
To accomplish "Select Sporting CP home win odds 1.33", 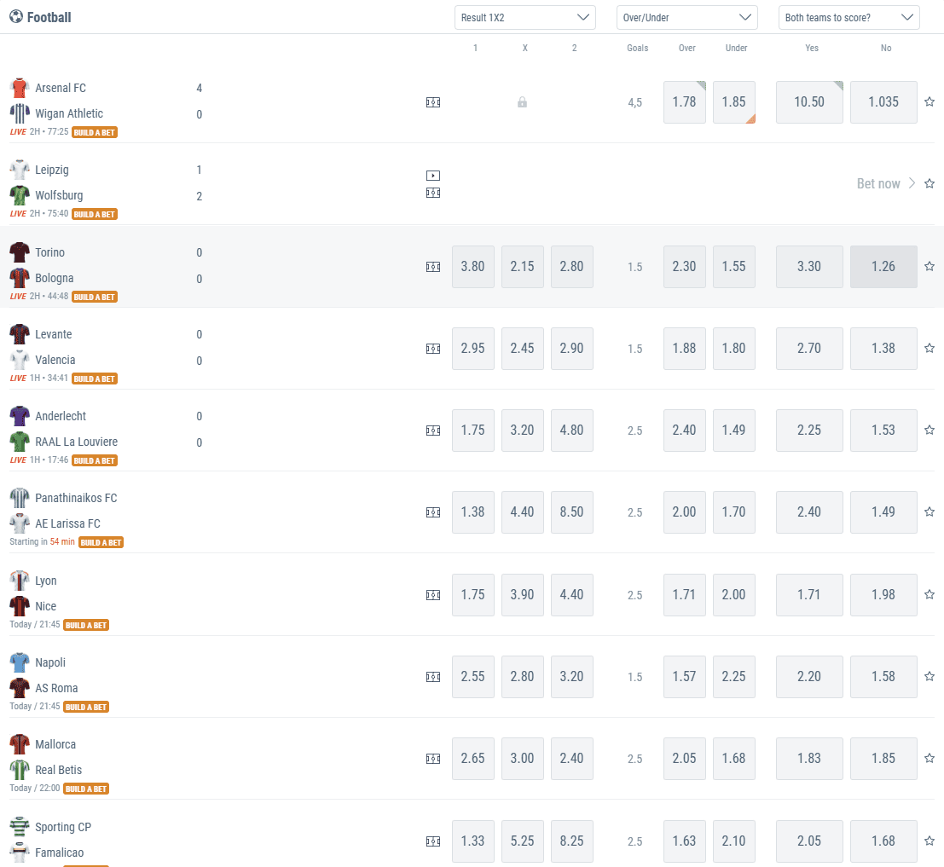I will (x=473, y=841).
